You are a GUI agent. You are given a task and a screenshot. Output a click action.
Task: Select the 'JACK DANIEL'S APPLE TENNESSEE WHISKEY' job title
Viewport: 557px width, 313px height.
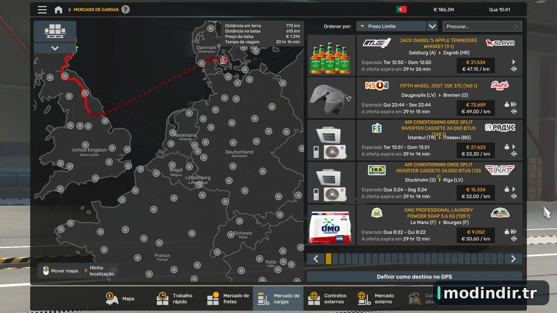[439, 43]
